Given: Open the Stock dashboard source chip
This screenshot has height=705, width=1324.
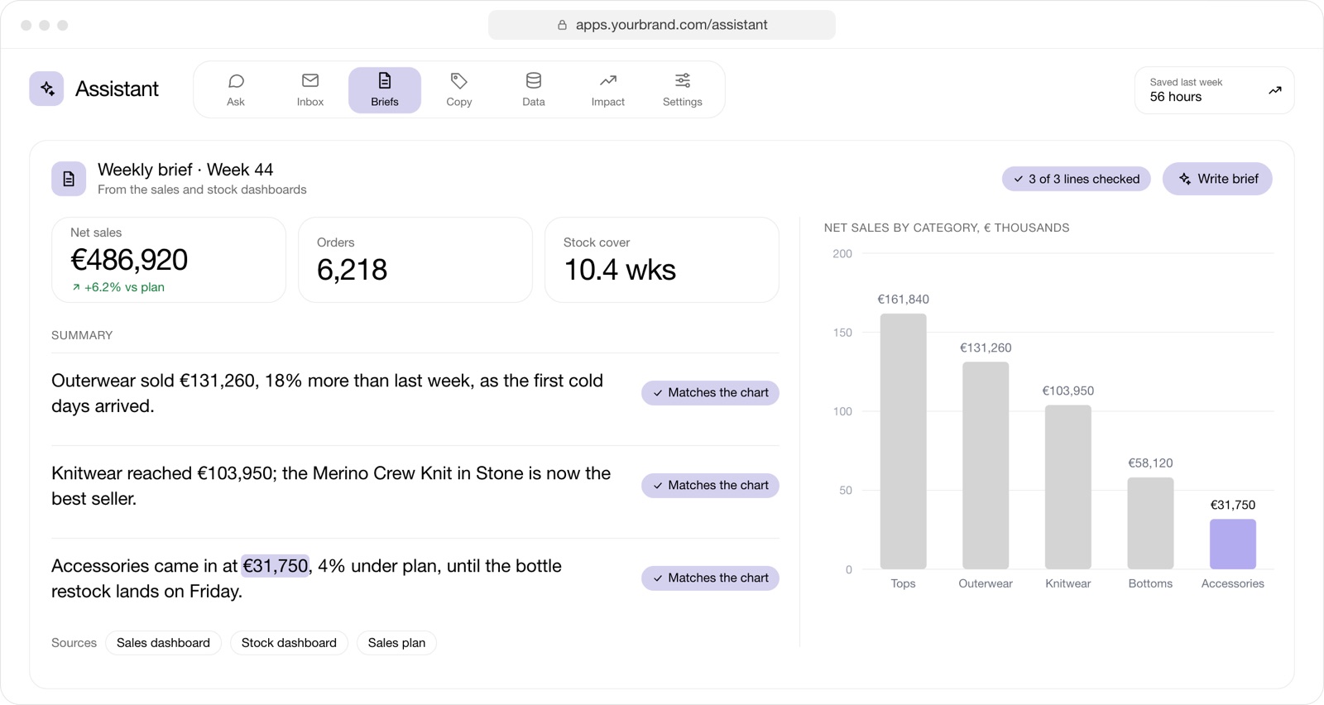Looking at the screenshot, I should pyautogui.click(x=289, y=643).
